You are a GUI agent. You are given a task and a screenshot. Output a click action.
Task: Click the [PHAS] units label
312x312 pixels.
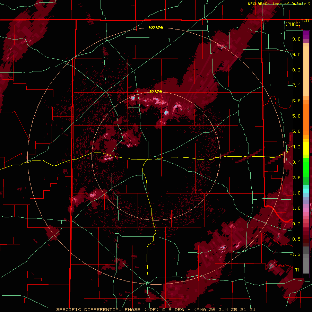293,24
